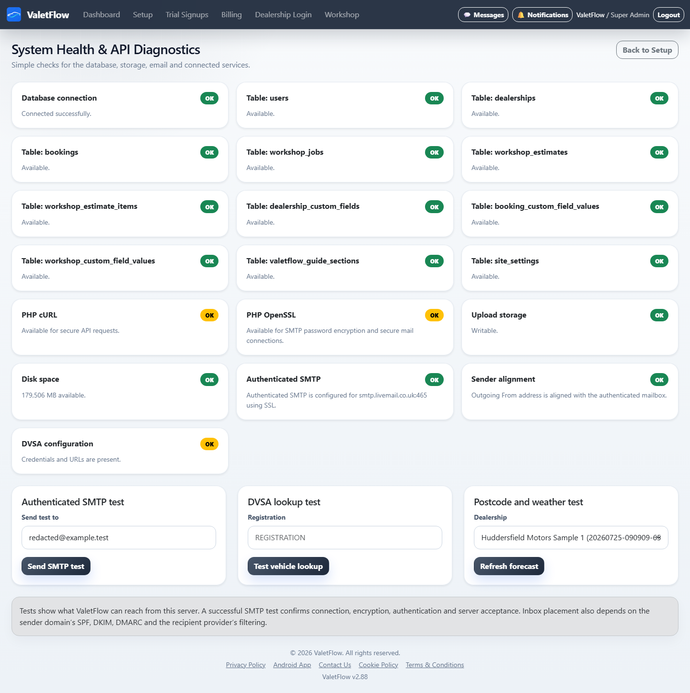This screenshot has width=690, height=693.
Task: Click OK badge on Authenticated SMTP card
Action: click(x=434, y=380)
